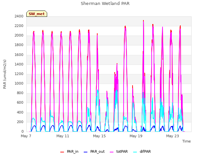Image resolution: width=211 pixels, height=158 pixels.
Task: Click the 800 y-axis tick label
Action: (x=20, y=93)
